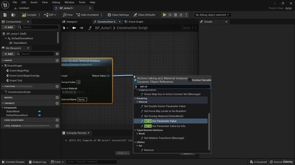
Task: Select ConstructionScript function
Action: point(19,92)
